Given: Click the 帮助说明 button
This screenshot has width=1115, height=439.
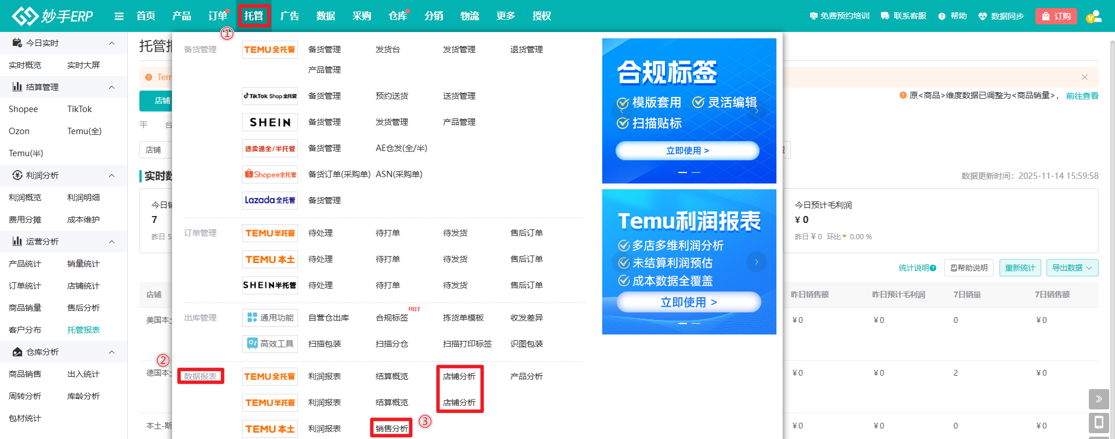Looking at the screenshot, I should [x=969, y=268].
